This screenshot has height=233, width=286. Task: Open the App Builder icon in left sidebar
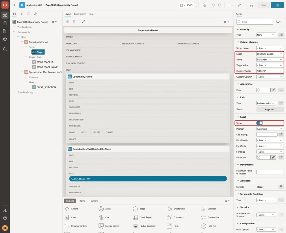tap(5, 15)
